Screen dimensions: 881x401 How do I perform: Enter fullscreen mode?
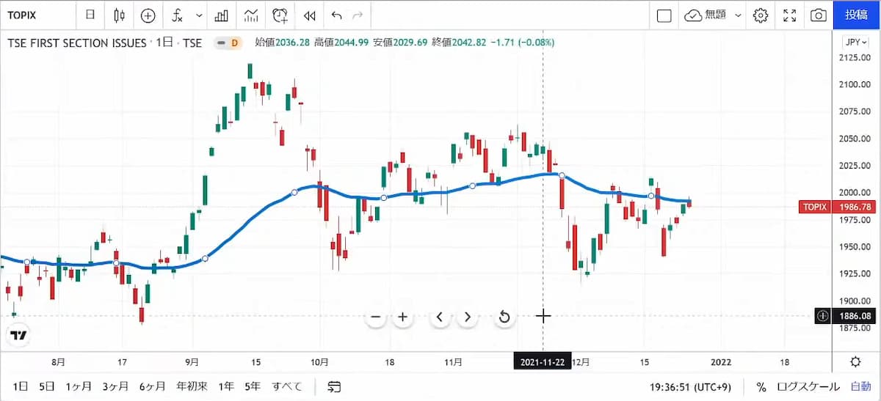pyautogui.click(x=790, y=15)
